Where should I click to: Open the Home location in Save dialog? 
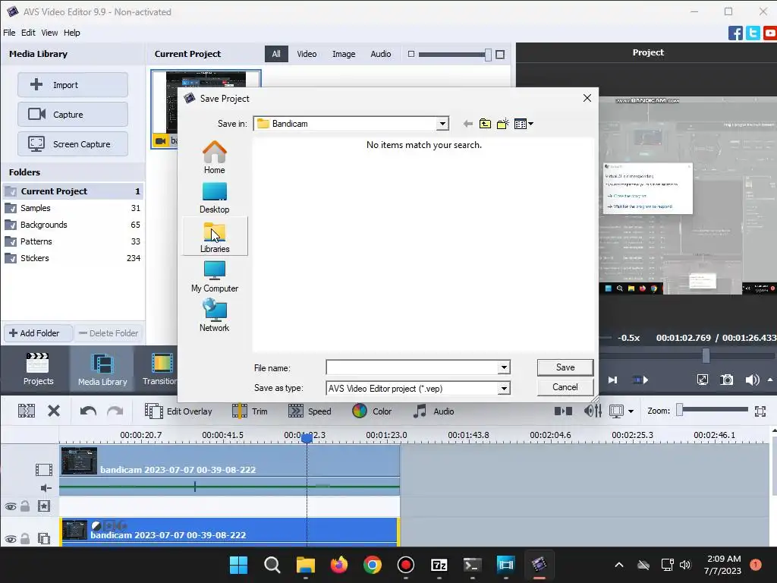214,157
